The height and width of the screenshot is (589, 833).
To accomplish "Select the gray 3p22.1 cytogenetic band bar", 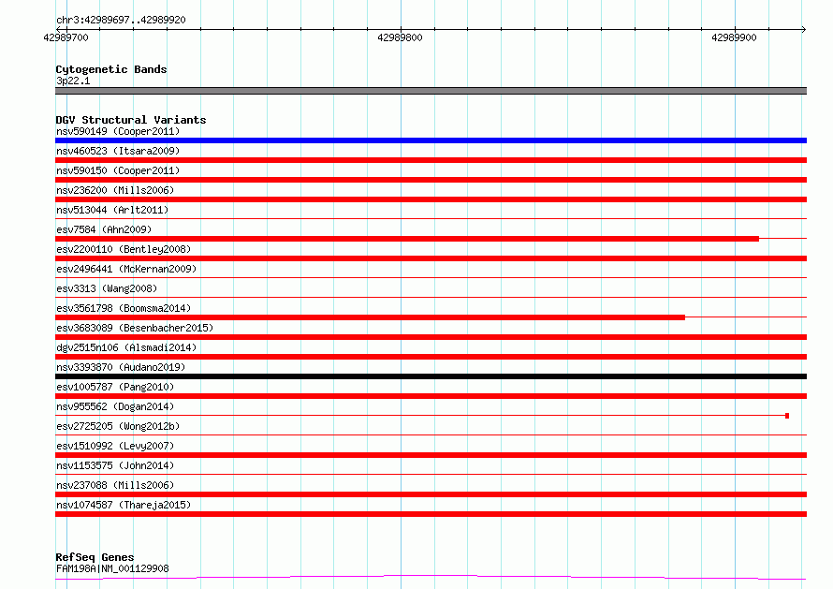I will (x=431, y=91).
